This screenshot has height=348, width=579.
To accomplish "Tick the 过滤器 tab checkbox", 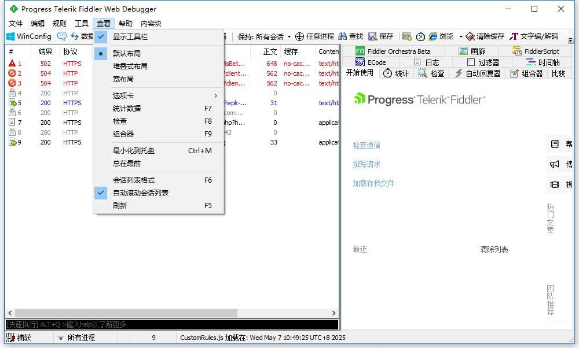I will pos(471,62).
